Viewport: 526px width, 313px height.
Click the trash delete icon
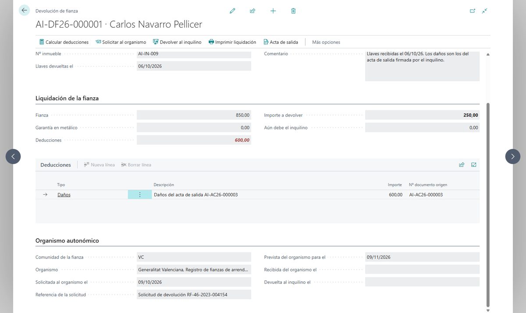293,11
